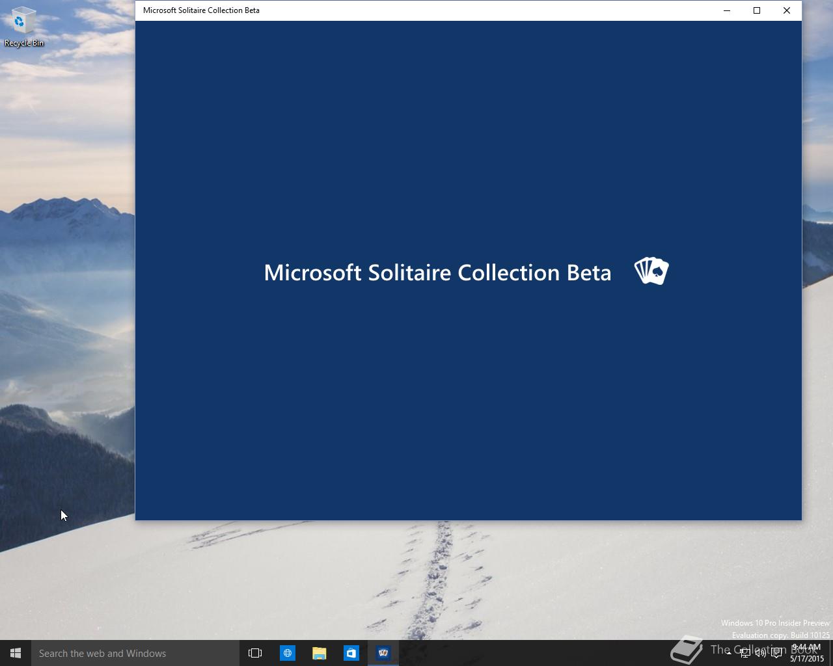This screenshot has width=833, height=666.
Task: Launch the browser globe icon on taskbar
Action: tap(287, 653)
